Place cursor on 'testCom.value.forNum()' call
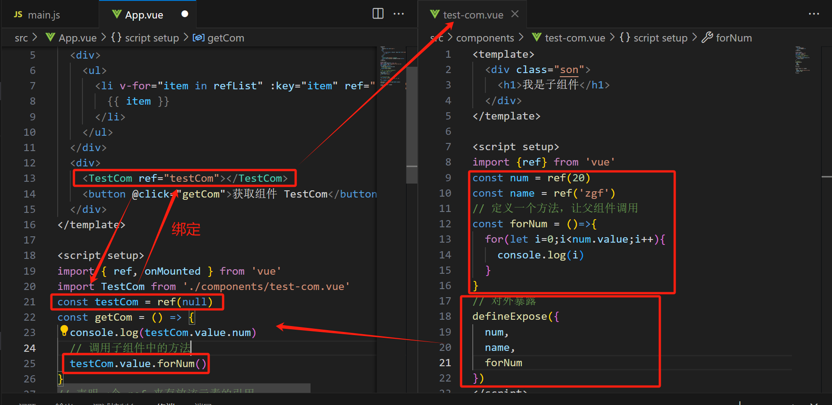Viewport: 832px width, 405px height. [x=138, y=364]
